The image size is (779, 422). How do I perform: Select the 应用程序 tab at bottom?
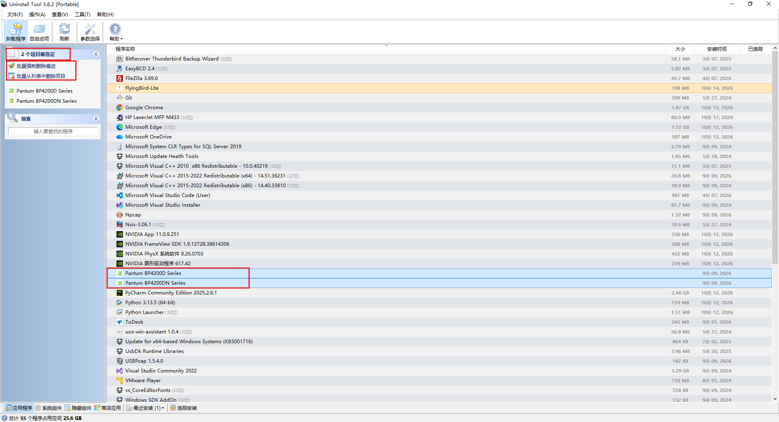[19, 408]
